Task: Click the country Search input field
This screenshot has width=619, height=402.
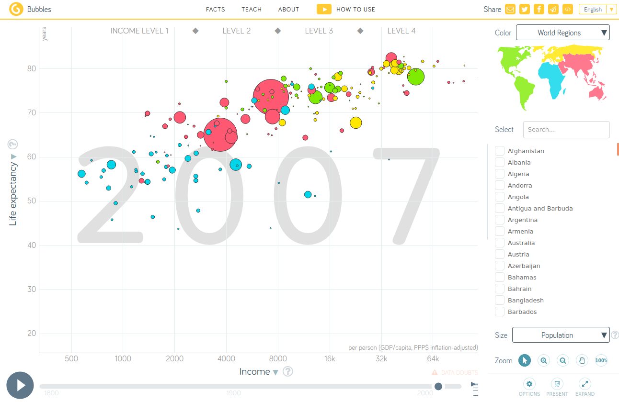Action: click(x=566, y=130)
